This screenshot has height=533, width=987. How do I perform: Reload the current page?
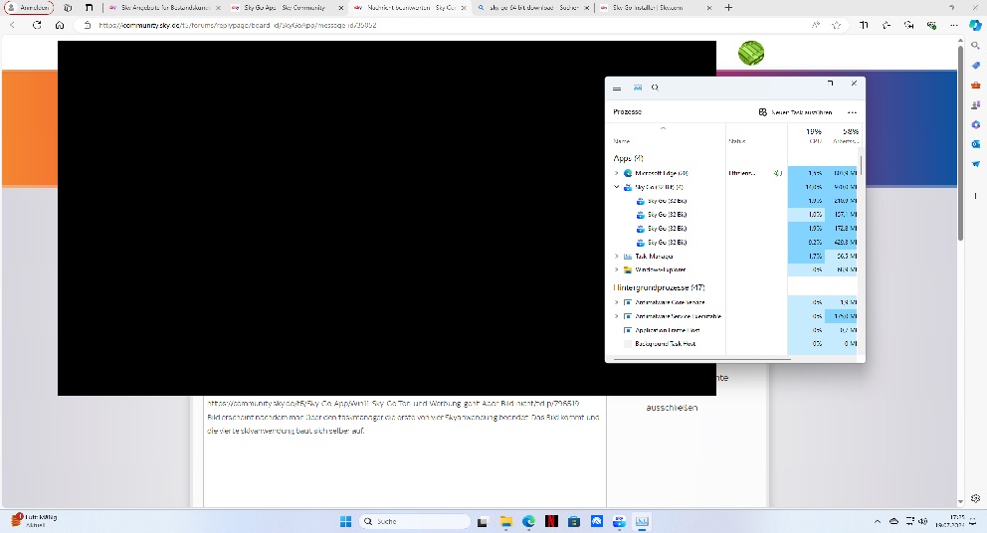(x=37, y=25)
